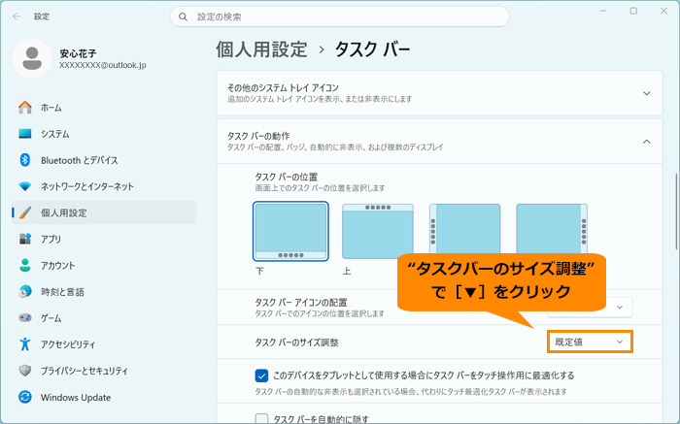Click the アプリ icon in sidebar
680x424 pixels.
(x=25, y=239)
